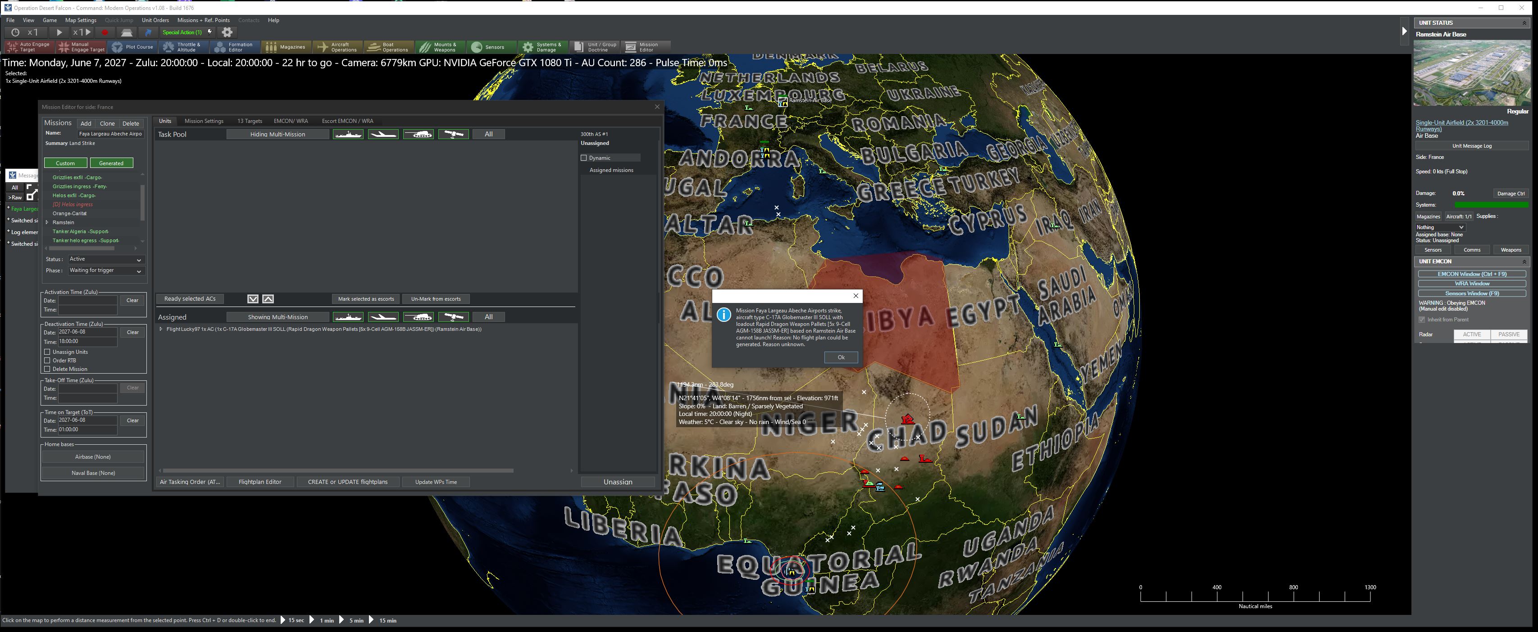Click the mission Name input field
The image size is (1538, 632).
coord(110,134)
